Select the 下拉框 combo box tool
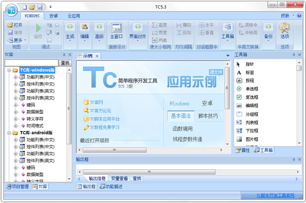306x203 pixels. [x=247, y=131]
